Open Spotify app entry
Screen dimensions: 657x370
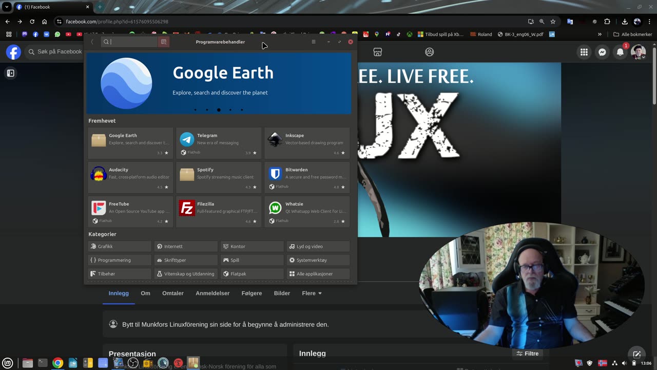click(219, 177)
